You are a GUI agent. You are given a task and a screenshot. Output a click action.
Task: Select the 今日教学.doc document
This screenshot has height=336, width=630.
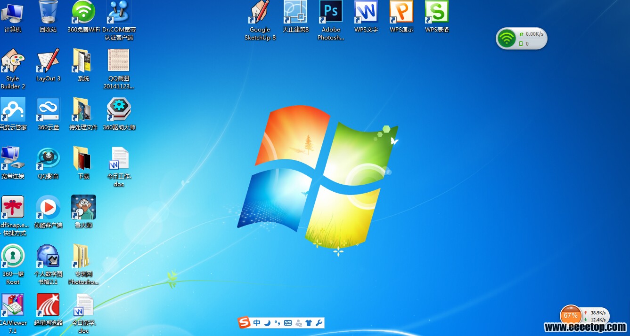pyautogui.click(x=83, y=314)
